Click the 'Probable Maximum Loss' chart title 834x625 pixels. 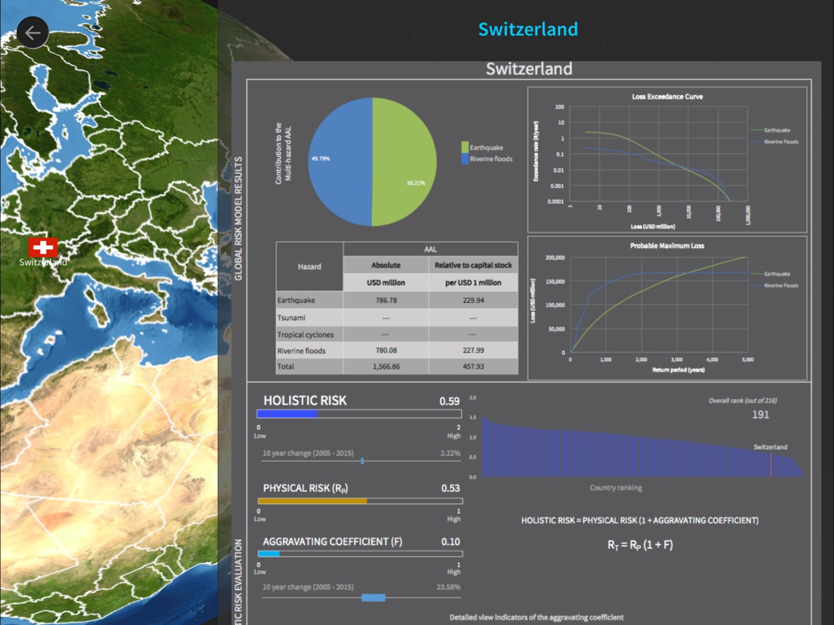click(x=667, y=246)
